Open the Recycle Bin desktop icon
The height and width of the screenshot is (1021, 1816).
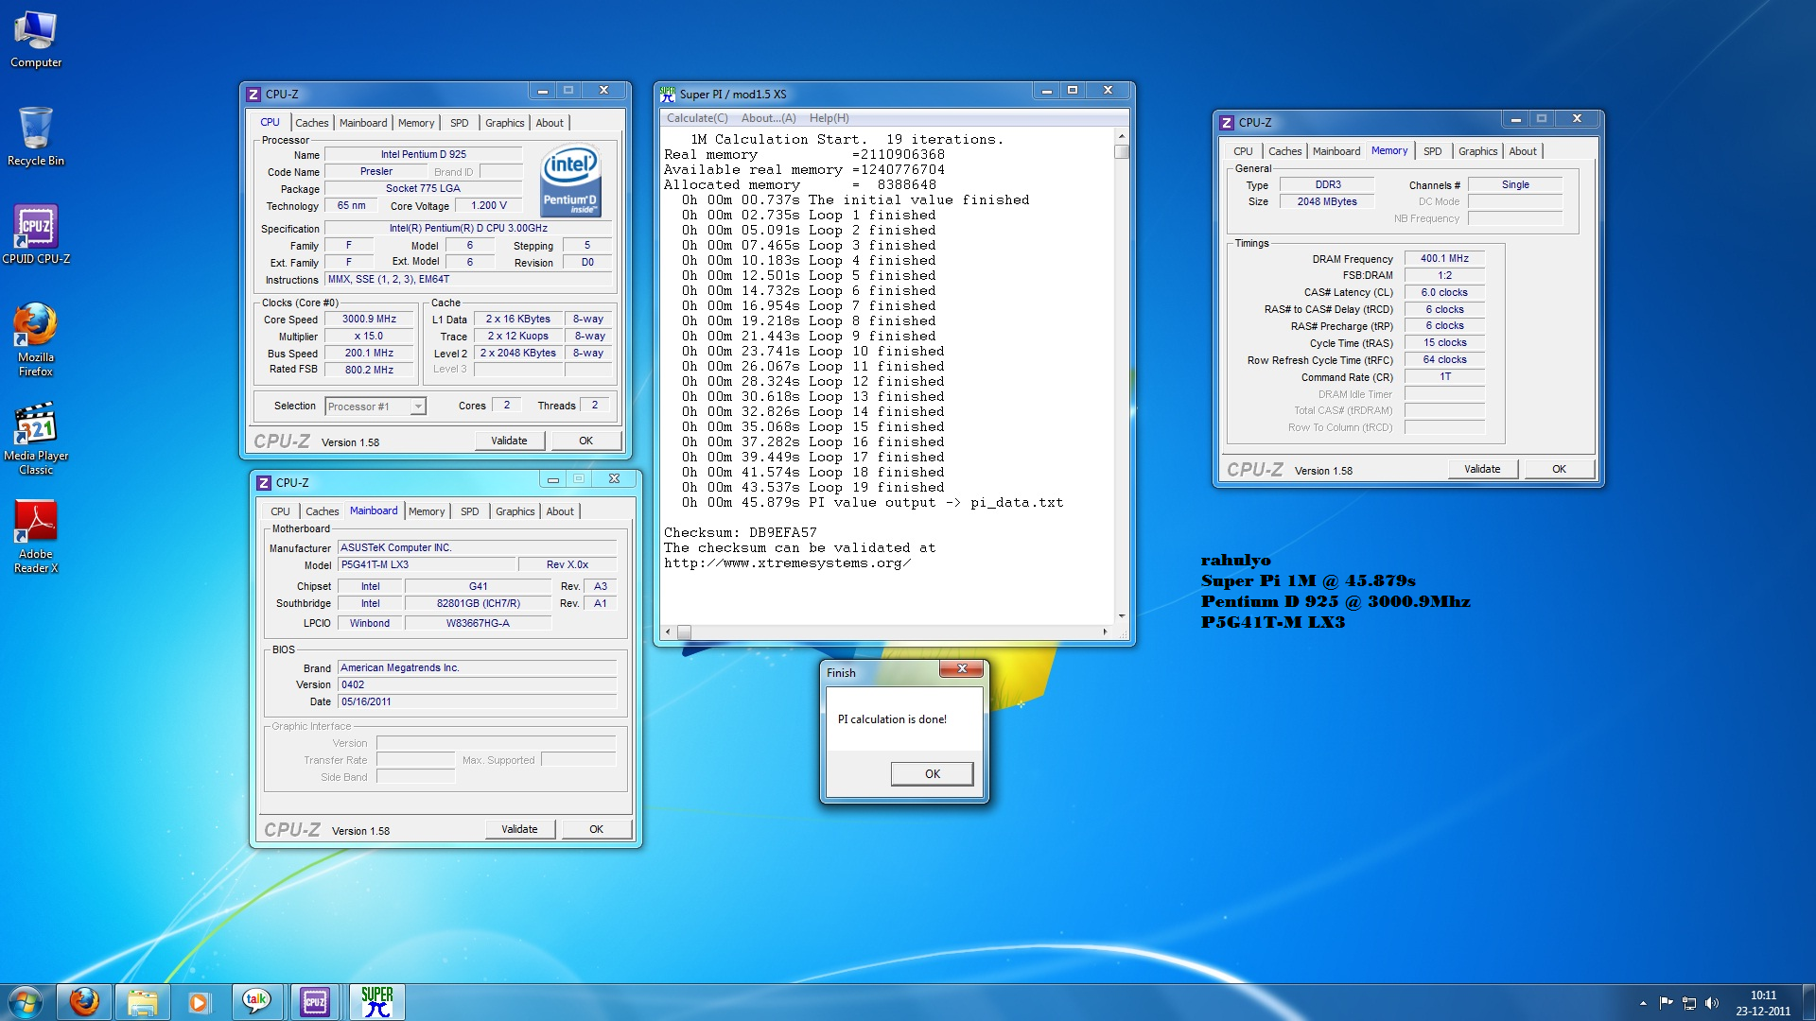[36, 137]
